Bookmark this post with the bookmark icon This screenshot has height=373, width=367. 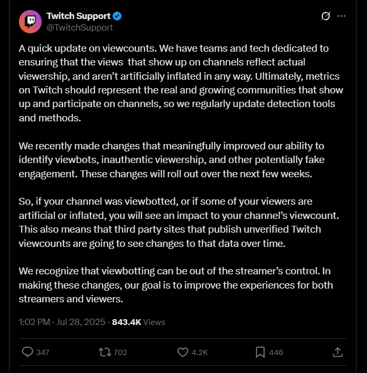261,352
